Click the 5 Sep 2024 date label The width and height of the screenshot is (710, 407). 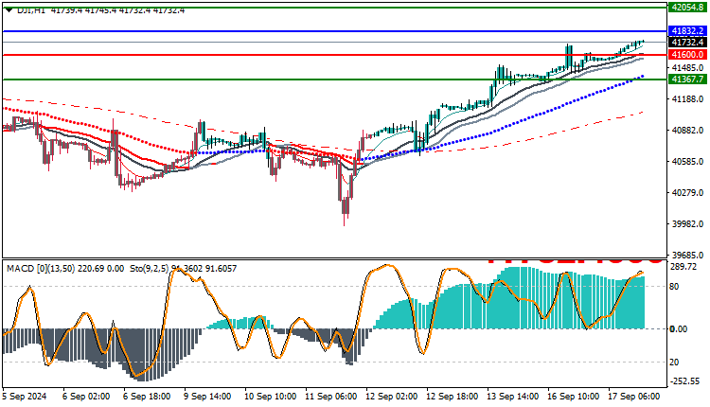tap(25, 397)
